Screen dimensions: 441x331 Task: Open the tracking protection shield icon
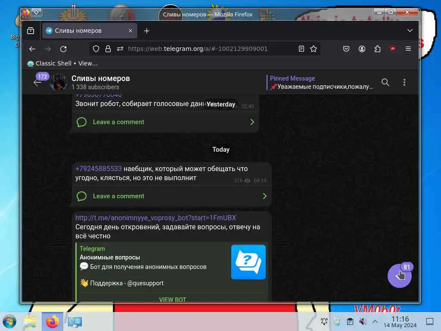point(96,49)
